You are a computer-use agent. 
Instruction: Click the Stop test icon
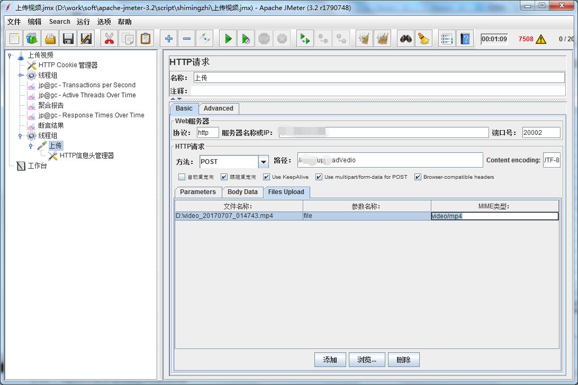pos(264,39)
